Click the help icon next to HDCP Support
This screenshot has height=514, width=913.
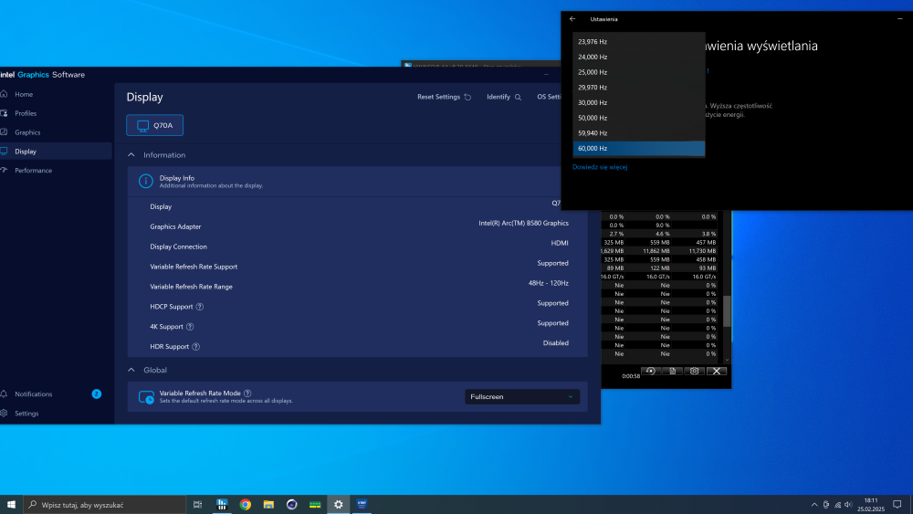tap(200, 307)
